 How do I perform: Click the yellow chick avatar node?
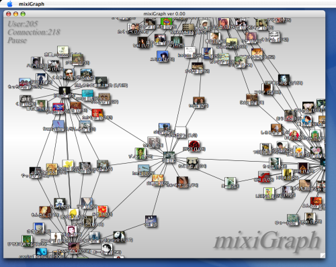(x=298, y=151)
